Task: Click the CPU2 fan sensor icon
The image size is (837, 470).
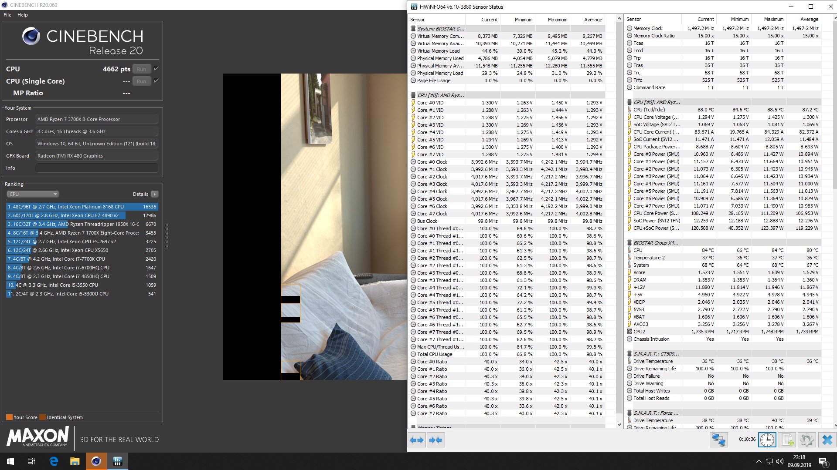Action: [629, 332]
